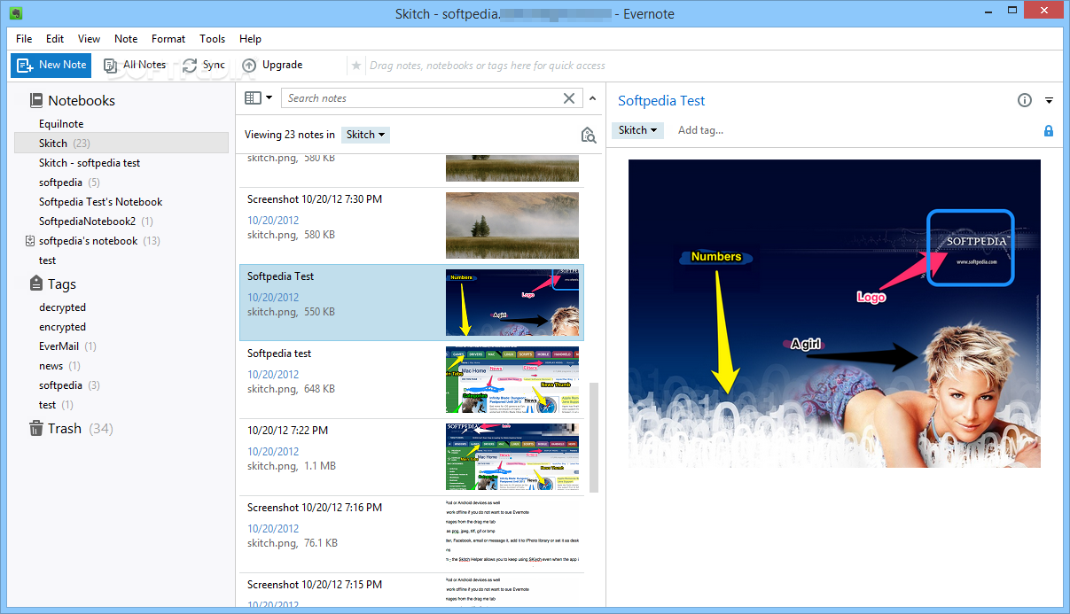Open the Screenshot 10/20/12 7:30 PM note
Viewport: 1070px width, 614px height.
412,226
